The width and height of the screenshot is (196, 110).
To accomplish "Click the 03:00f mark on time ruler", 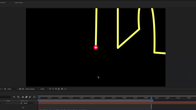I will click(x=103, y=98).
